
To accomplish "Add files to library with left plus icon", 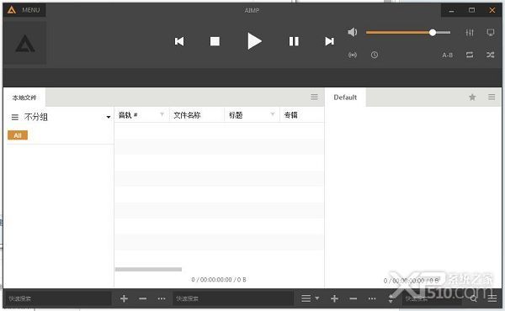I will point(124,298).
